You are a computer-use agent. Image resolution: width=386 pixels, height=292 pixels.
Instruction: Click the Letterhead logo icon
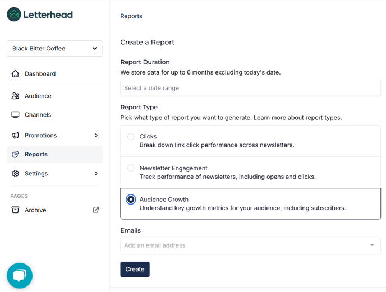[x=14, y=15]
